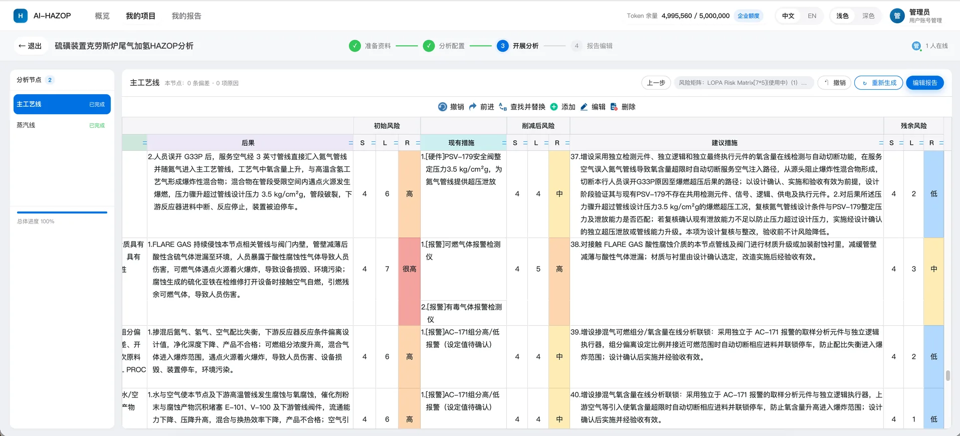Click the Token 余量 4,995,560 / 5,000,000 value

pos(695,16)
